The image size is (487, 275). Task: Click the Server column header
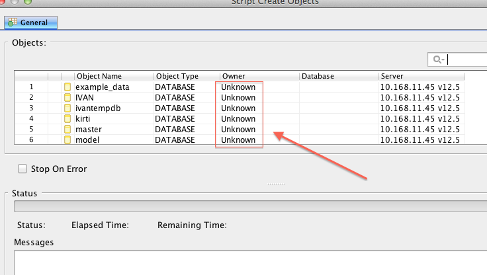pyautogui.click(x=430, y=76)
